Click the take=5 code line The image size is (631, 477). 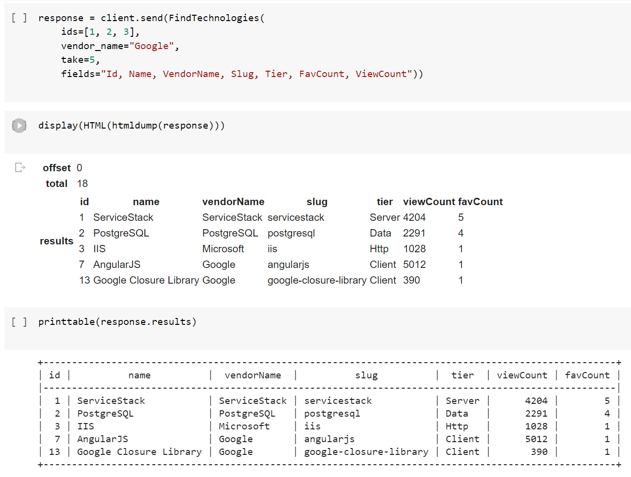pos(81,60)
